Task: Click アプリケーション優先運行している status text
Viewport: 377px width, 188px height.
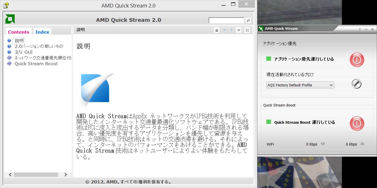Action: (x=304, y=59)
